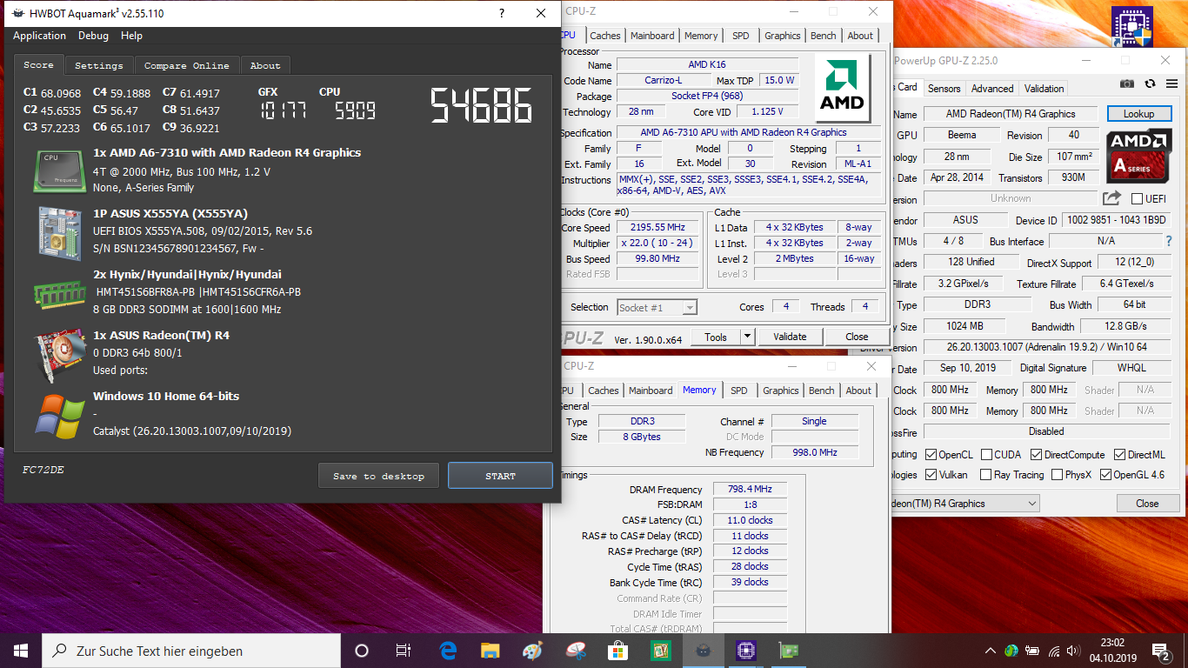Refresh GPU-Z with the arrows icon

click(1150, 84)
